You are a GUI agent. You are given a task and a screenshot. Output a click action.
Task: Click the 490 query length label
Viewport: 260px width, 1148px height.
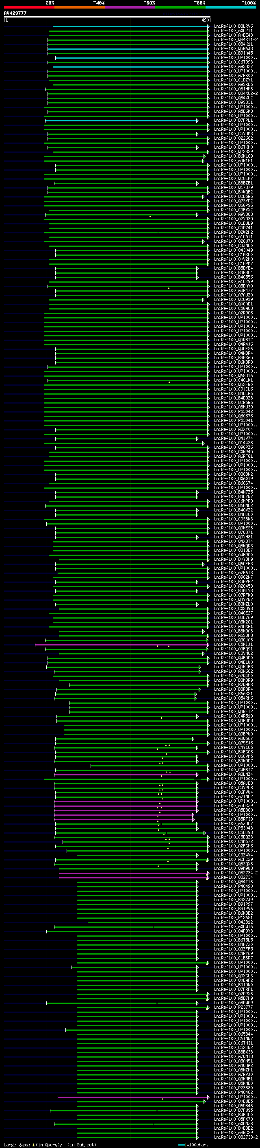(x=205, y=20)
